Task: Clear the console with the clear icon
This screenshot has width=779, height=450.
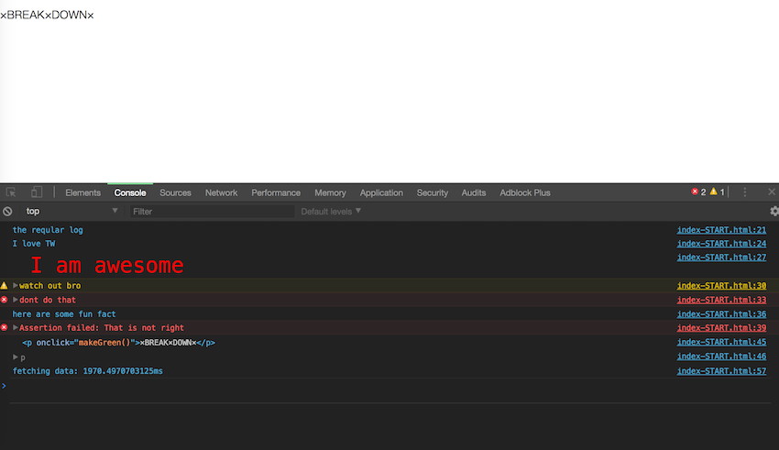Action: point(7,211)
